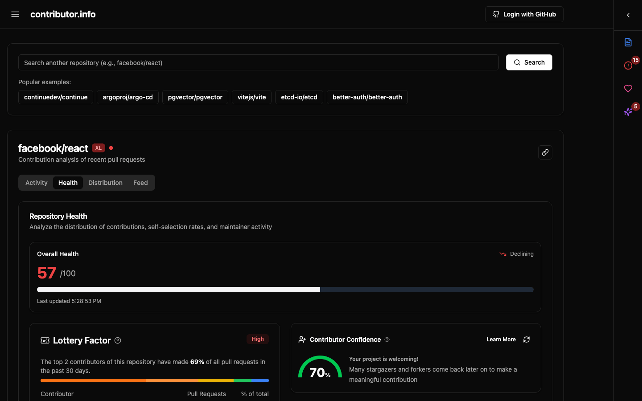This screenshot has width=642, height=401.
Task: Click the Contributor Confidence tooltip question mark
Action: [x=387, y=340]
